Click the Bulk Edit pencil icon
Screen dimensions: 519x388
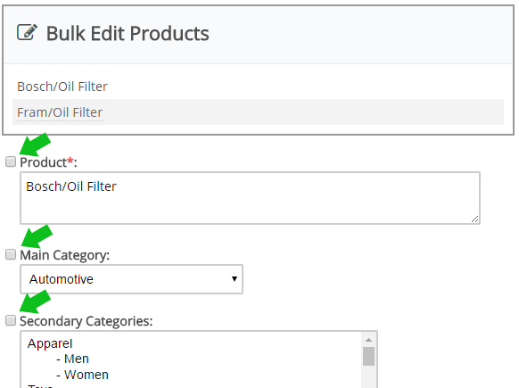pyautogui.click(x=27, y=32)
